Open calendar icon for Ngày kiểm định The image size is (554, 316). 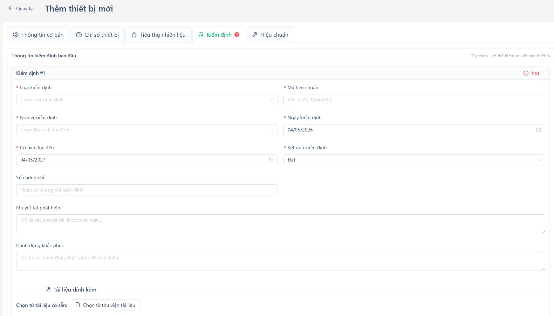coord(539,130)
